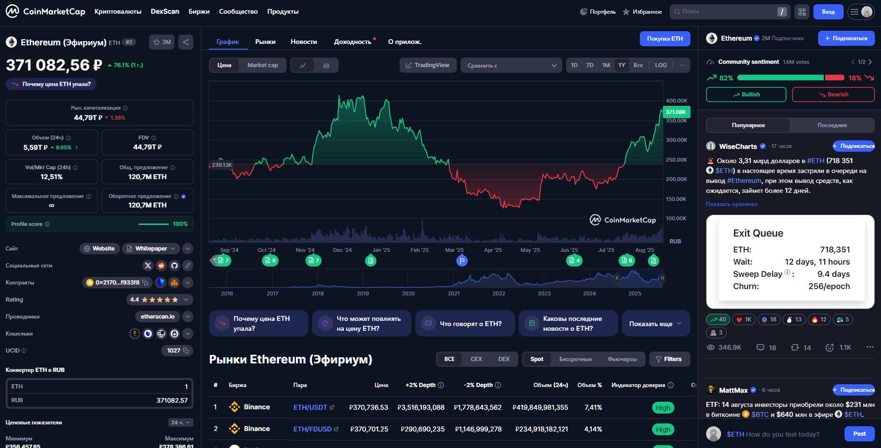This screenshot has width=881, height=448.
Task: Open info icon next to Profile score
Action: [47, 224]
